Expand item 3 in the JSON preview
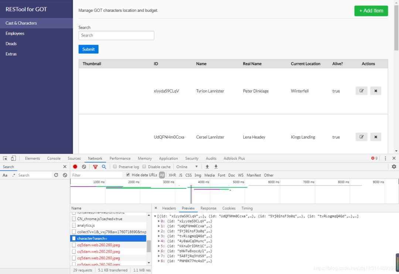 tap(159, 236)
